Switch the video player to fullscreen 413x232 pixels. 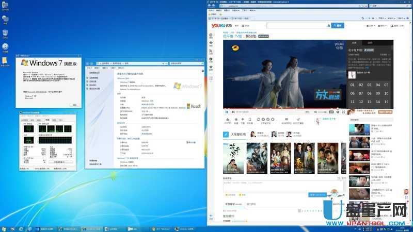click(x=343, y=112)
